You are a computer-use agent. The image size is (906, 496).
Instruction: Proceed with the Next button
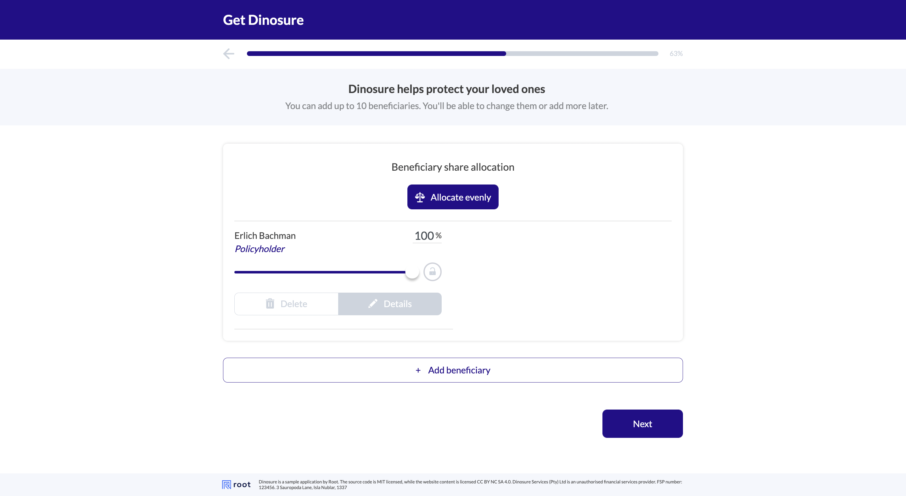(642, 424)
